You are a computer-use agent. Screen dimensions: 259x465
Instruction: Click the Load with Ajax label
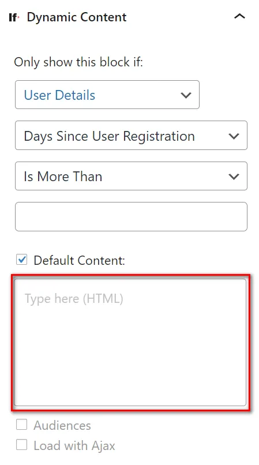(74, 446)
